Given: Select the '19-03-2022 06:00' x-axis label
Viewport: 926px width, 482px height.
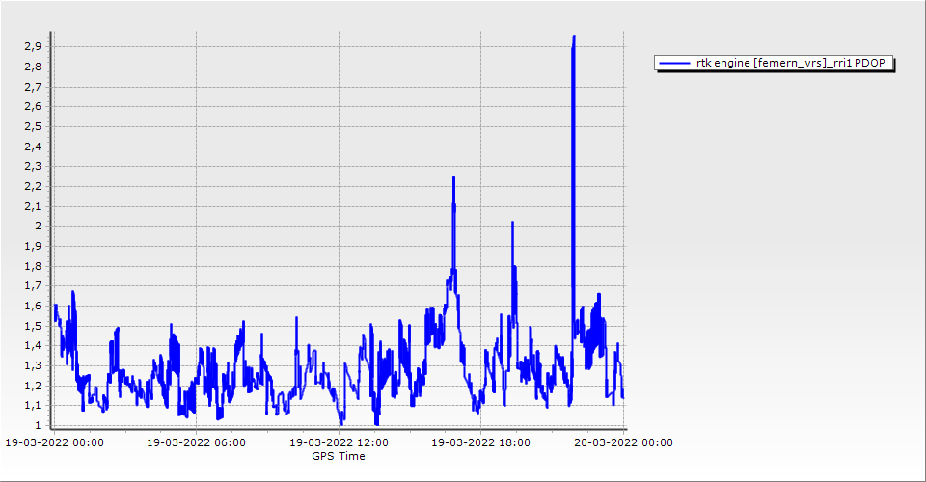Looking at the screenshot, I should [x=196, y=442].
